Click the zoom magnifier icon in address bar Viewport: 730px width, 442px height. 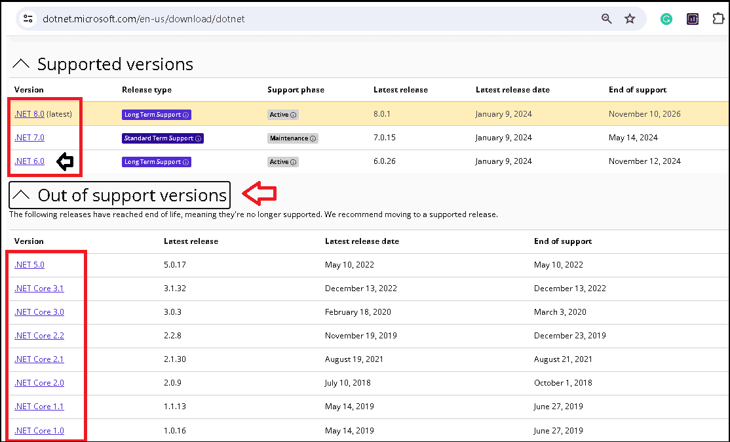pos(607,19)
